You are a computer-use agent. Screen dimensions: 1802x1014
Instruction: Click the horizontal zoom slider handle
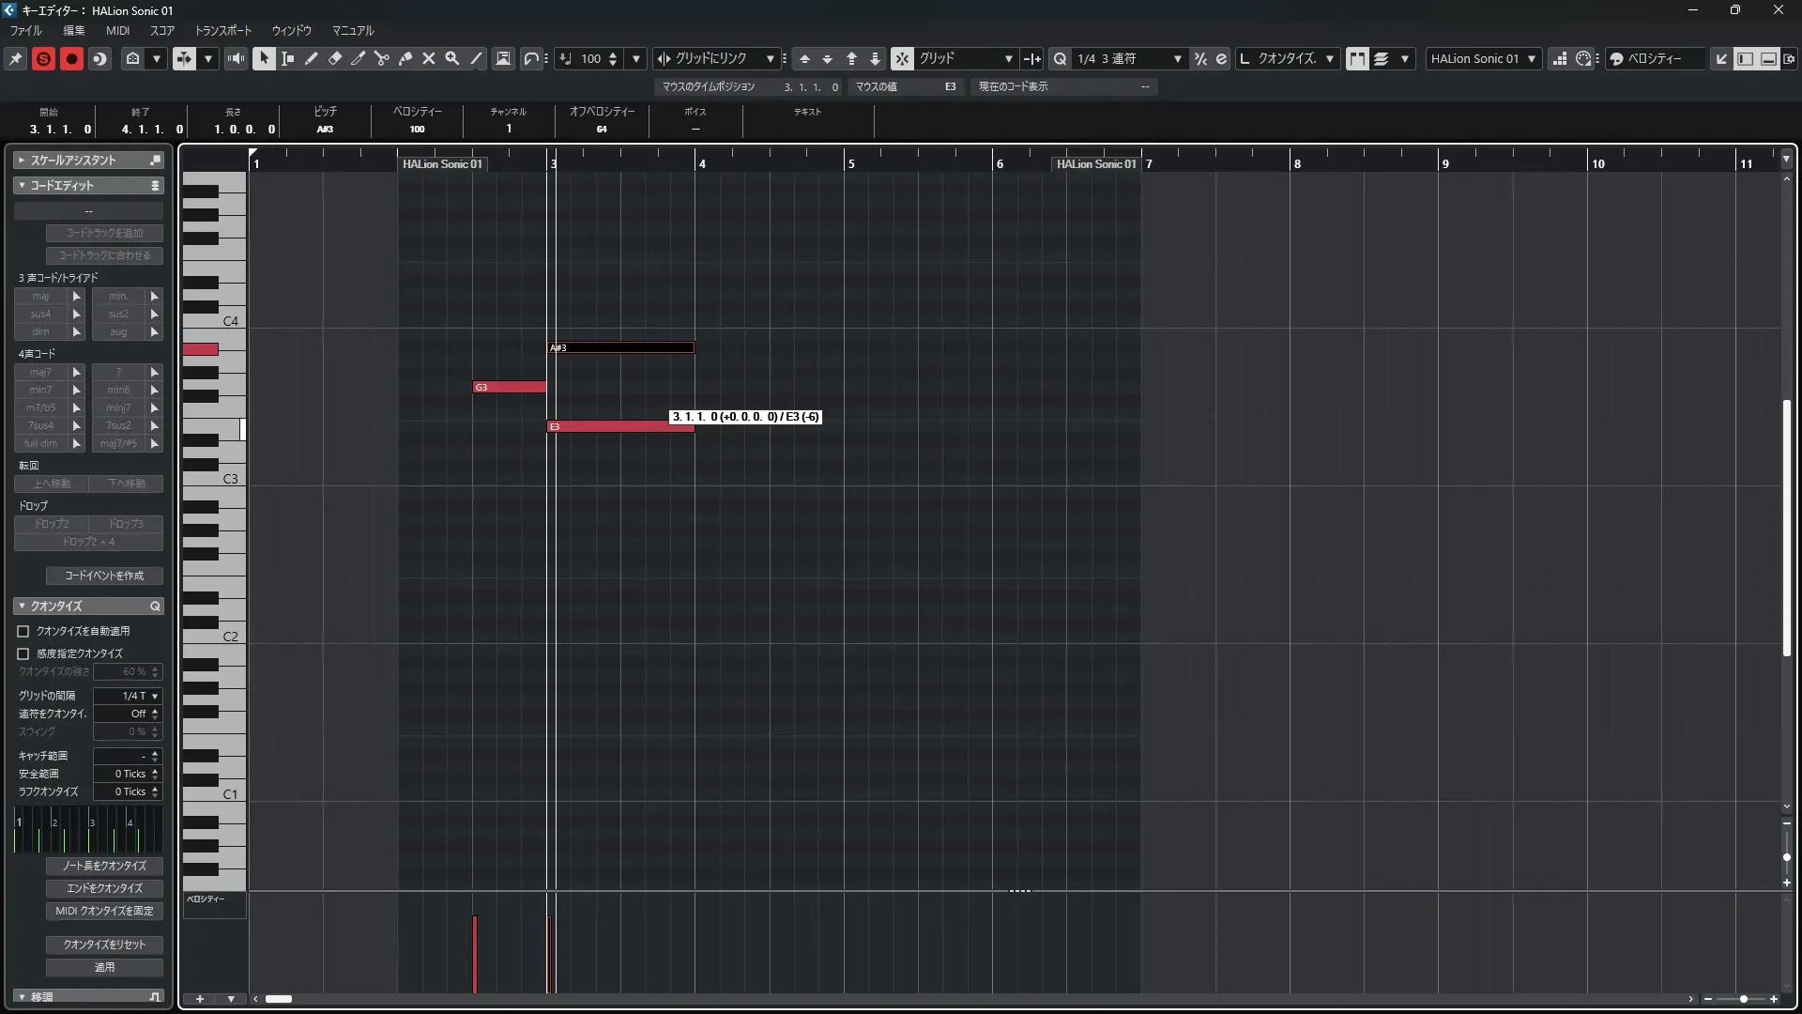click(1743, 999)
